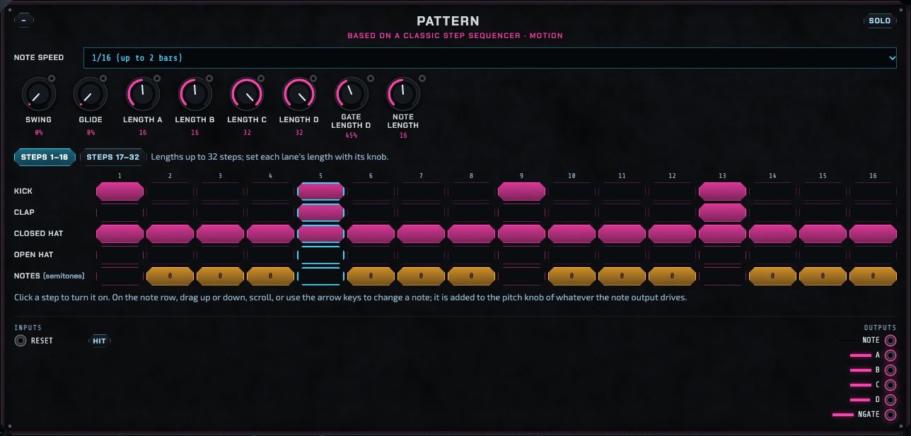Screen dimensions: 911x436
Task: Enable Kick step 16
Action: (x=874, y=191)
